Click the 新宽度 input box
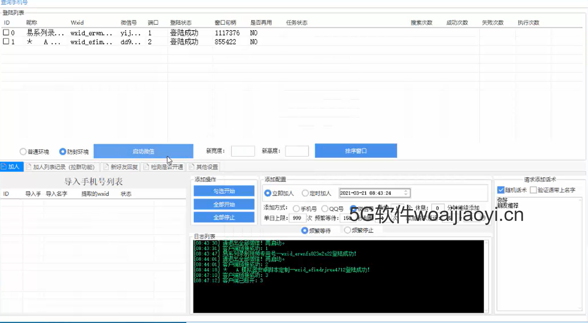The image size is (588, 323). (x=243, y=151)
